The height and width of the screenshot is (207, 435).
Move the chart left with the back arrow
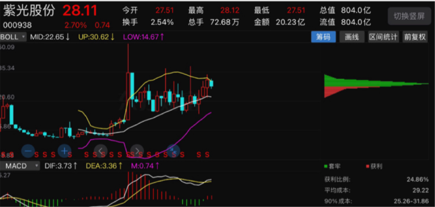(101, 151)
